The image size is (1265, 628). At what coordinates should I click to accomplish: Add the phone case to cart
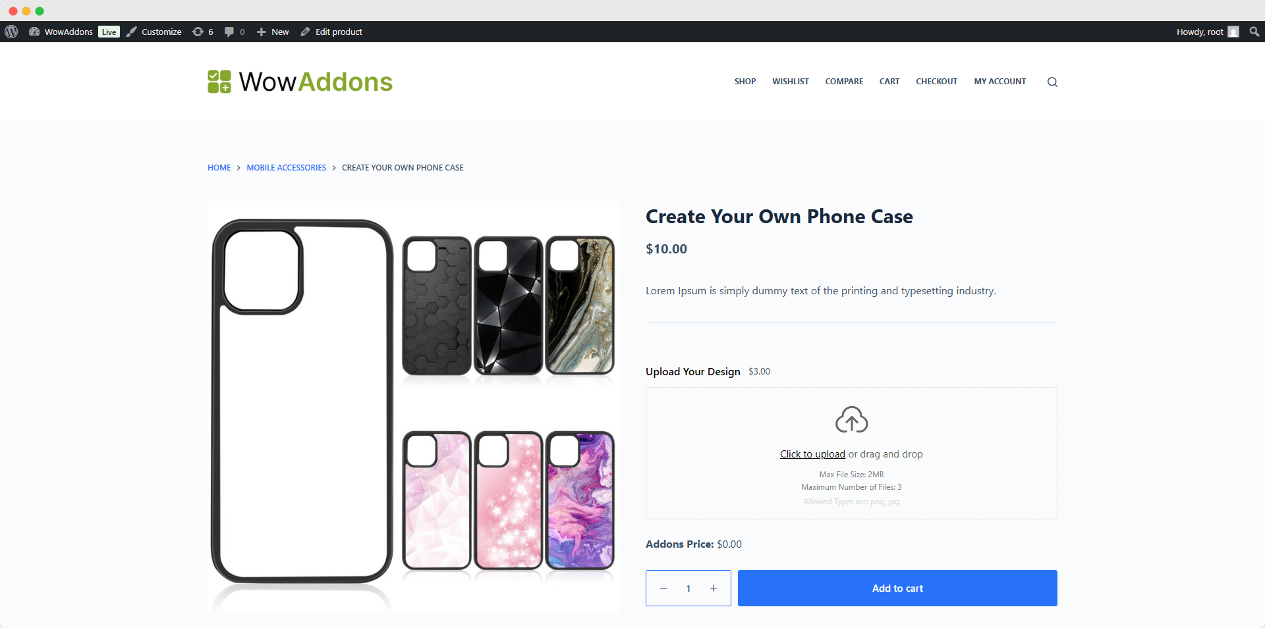coord(897,589)
